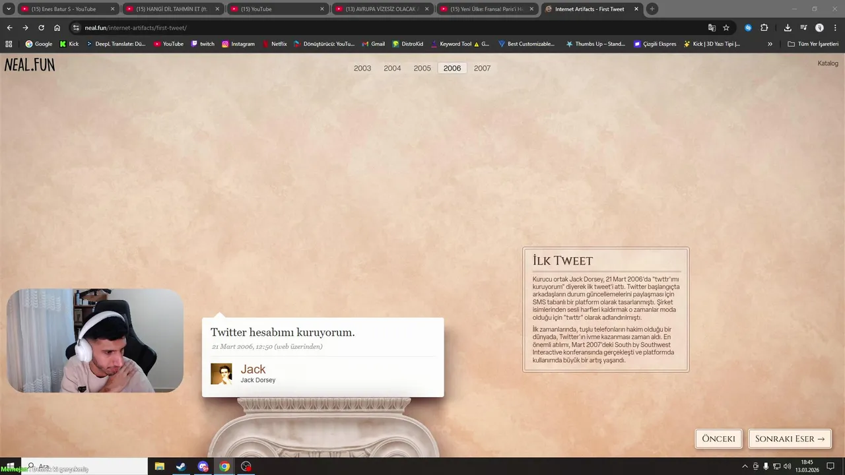845x475 pixels.
Task: Open a new browser tab
Action: [x=652, y=9]
